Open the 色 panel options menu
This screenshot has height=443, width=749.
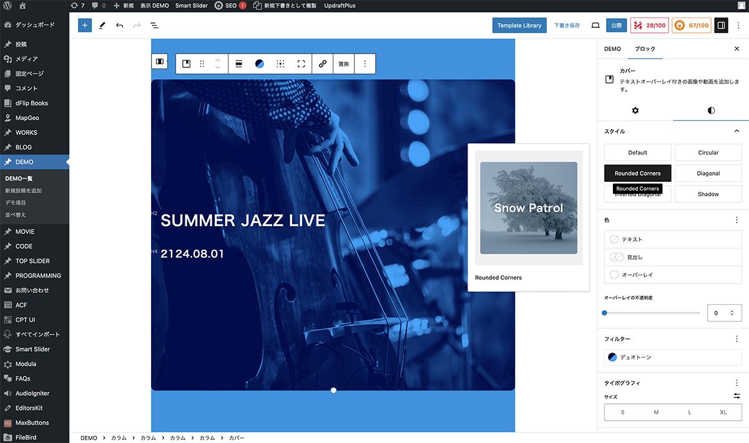[x=737, y=220]
